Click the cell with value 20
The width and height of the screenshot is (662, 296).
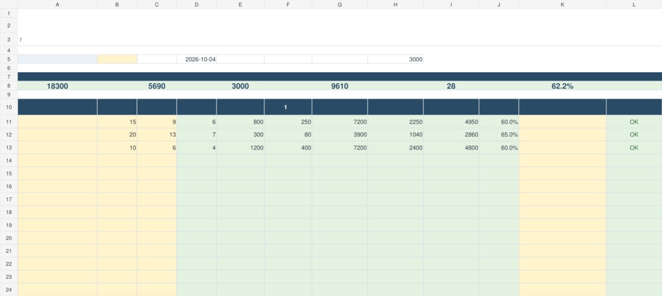[x=117, y=135]
